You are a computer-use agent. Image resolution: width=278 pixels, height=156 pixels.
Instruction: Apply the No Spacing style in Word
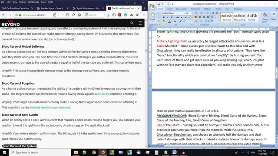point(239,17)
